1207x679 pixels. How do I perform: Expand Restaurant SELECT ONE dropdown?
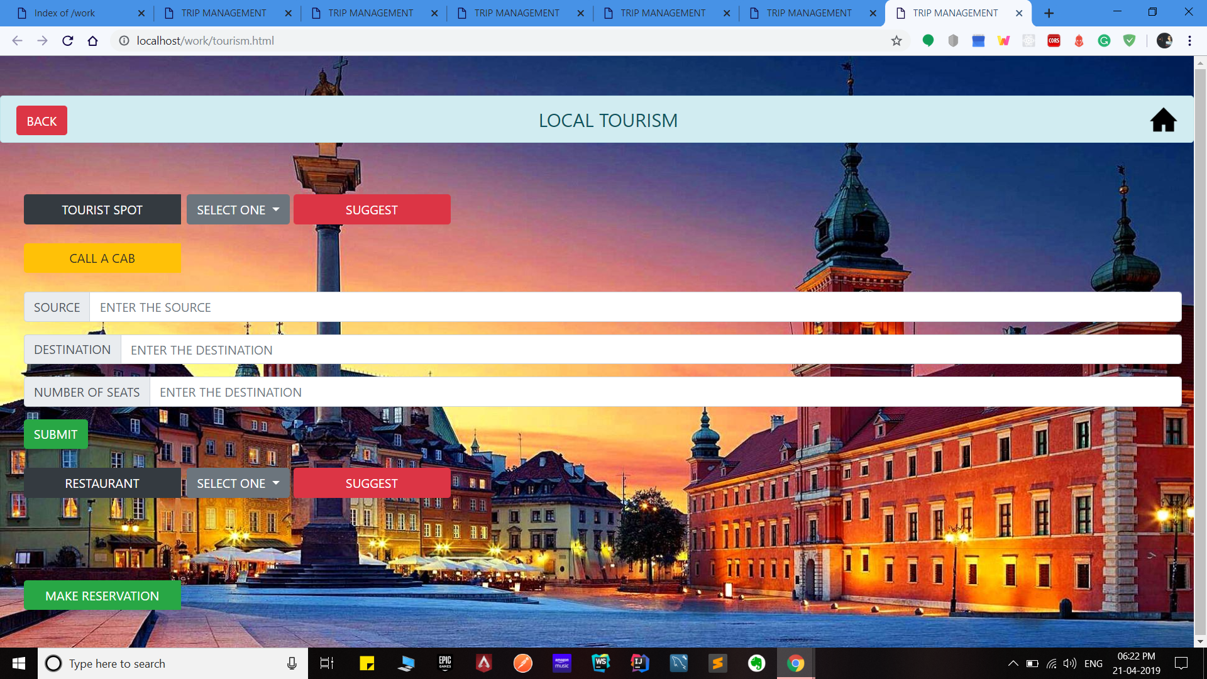(238, 483)
